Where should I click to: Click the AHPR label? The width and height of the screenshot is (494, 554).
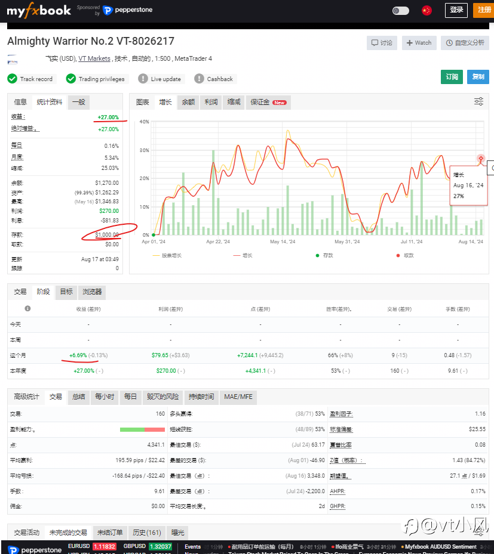pos(337,491)
